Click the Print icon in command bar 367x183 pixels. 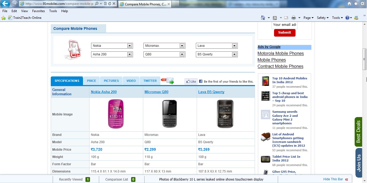pos(294,18)
